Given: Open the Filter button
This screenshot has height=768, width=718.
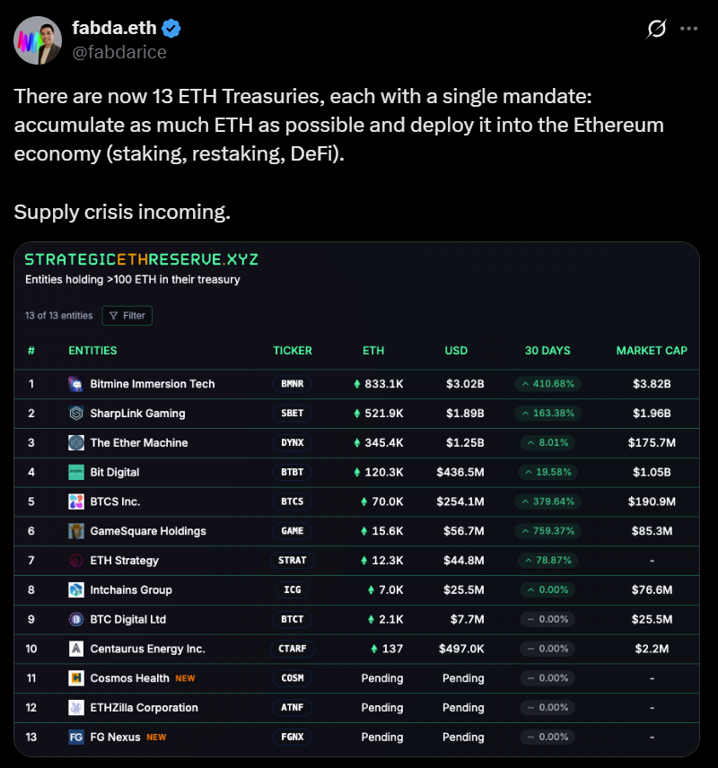Looking at the screenshot, I should click(127, 316).
